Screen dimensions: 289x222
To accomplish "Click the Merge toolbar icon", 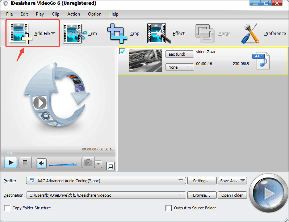I will click(x=205, y=33).
